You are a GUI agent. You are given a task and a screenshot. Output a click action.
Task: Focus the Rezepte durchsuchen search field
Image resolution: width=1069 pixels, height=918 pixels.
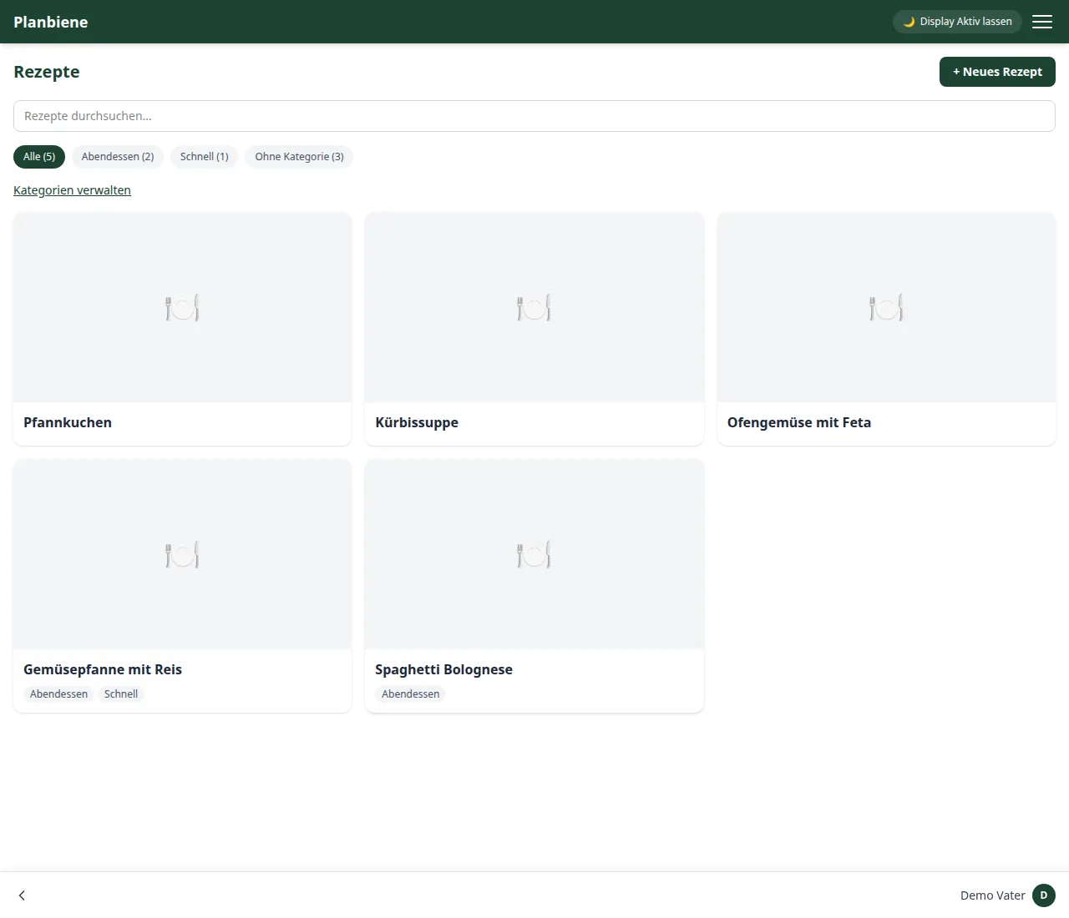click(534, 116)
